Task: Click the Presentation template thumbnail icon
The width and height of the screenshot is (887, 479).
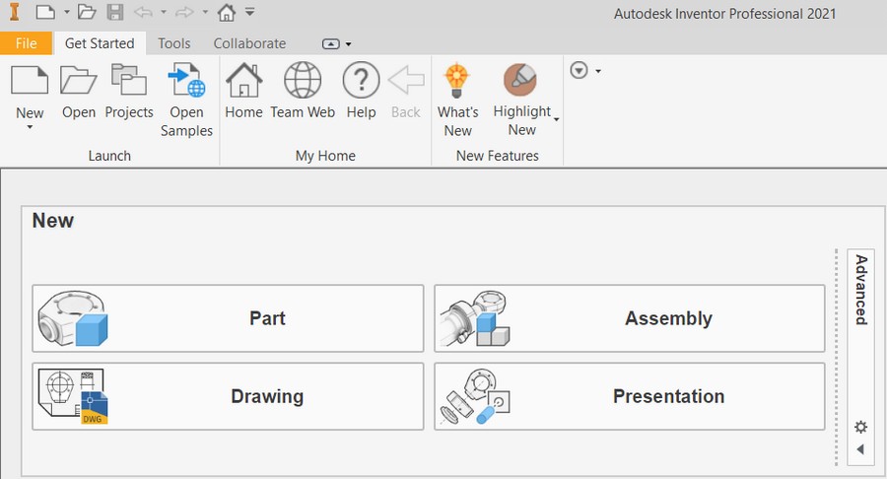Action: [475, 396]
